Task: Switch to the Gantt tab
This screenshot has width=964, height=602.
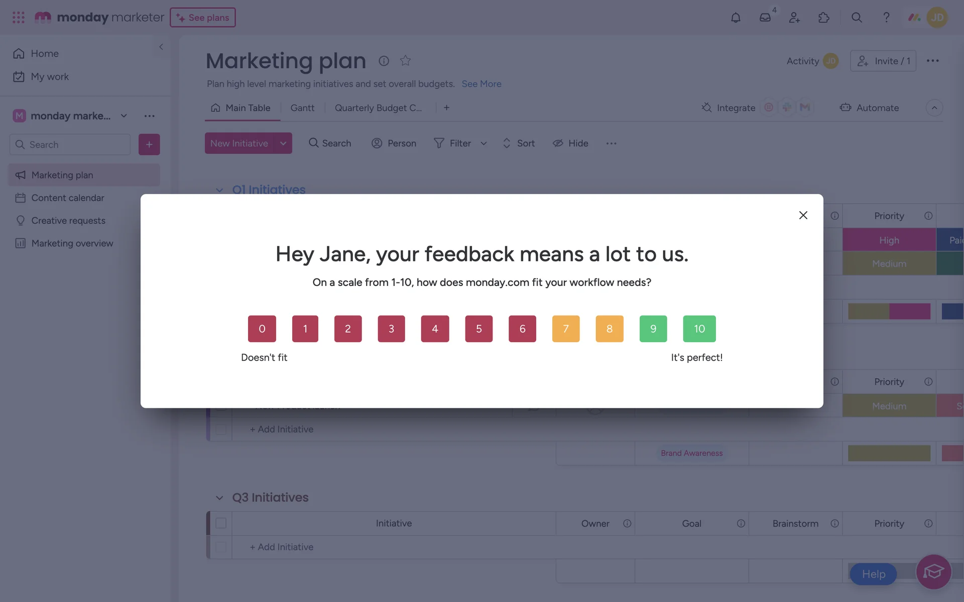Action: tap(302, 108)
